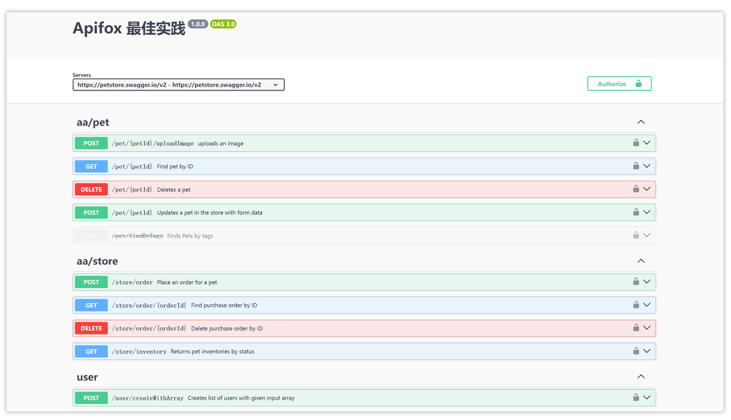This screenshot has height=420, width=731.
Task: Click lock icon on Find pet by ID row
Action: 636,165
